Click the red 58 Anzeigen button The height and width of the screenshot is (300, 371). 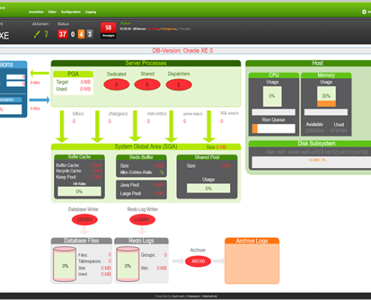108,30
